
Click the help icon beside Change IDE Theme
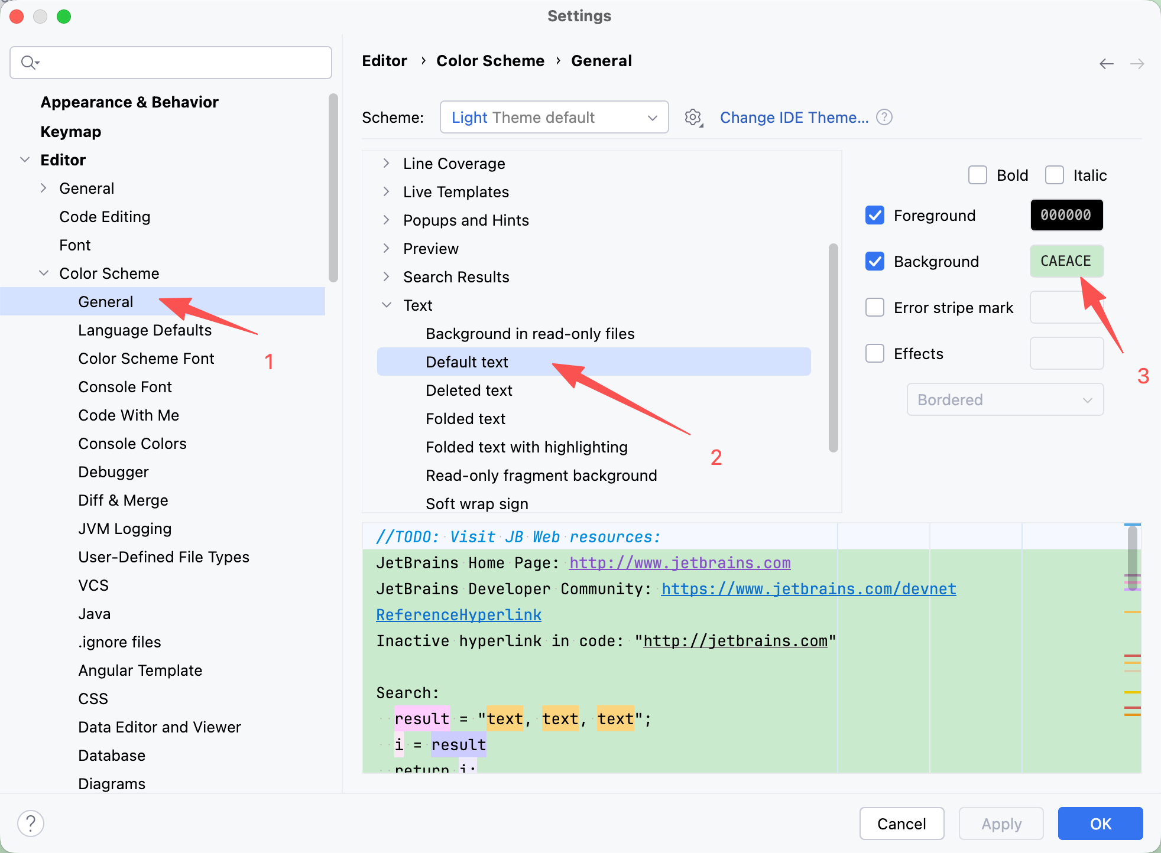[x=884, y=118]
